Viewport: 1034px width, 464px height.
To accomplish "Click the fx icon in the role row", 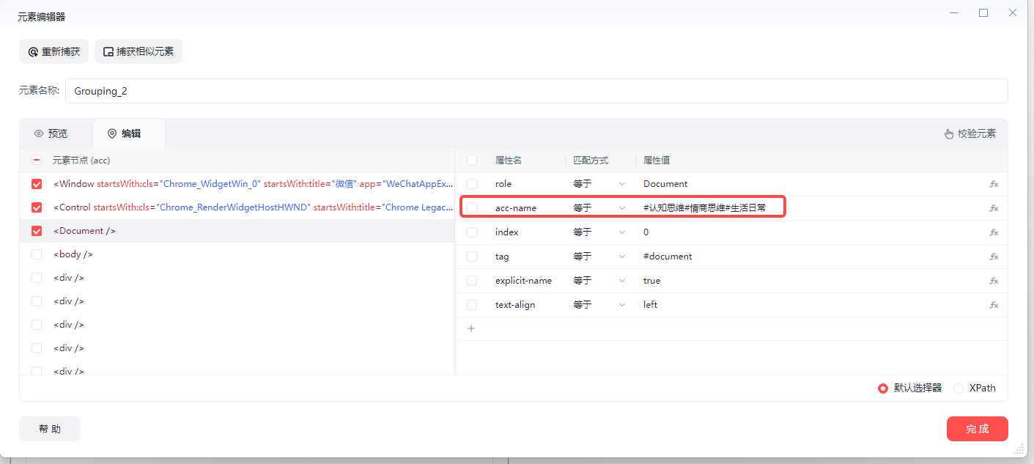I will pos(994,184).
